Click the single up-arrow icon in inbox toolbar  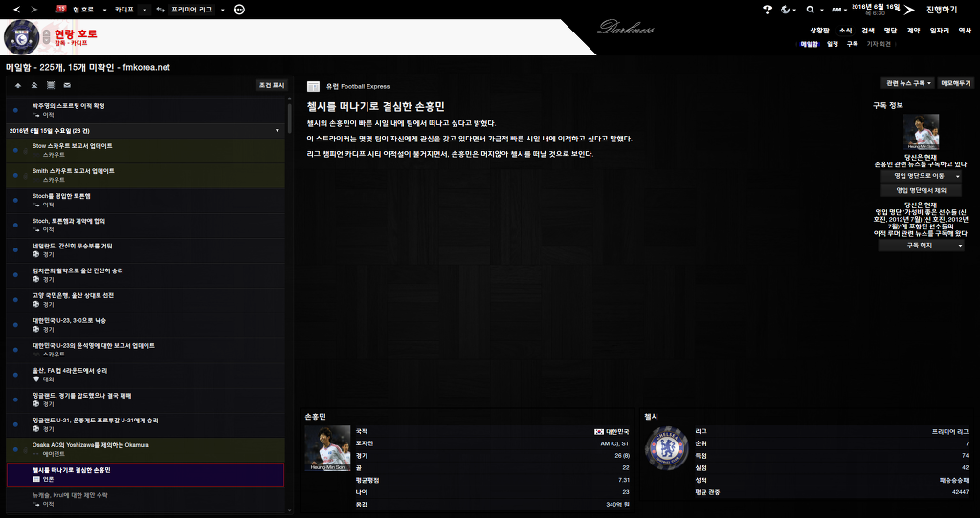18,85
